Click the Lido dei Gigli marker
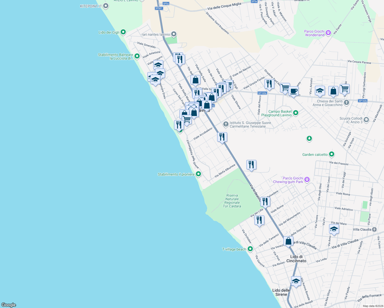384x308 pixels. pyautogui.click(x=123, y=32)
